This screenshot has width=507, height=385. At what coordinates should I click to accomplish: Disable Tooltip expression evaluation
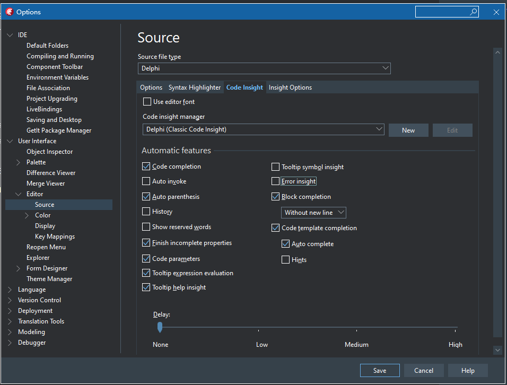point(146,273)
